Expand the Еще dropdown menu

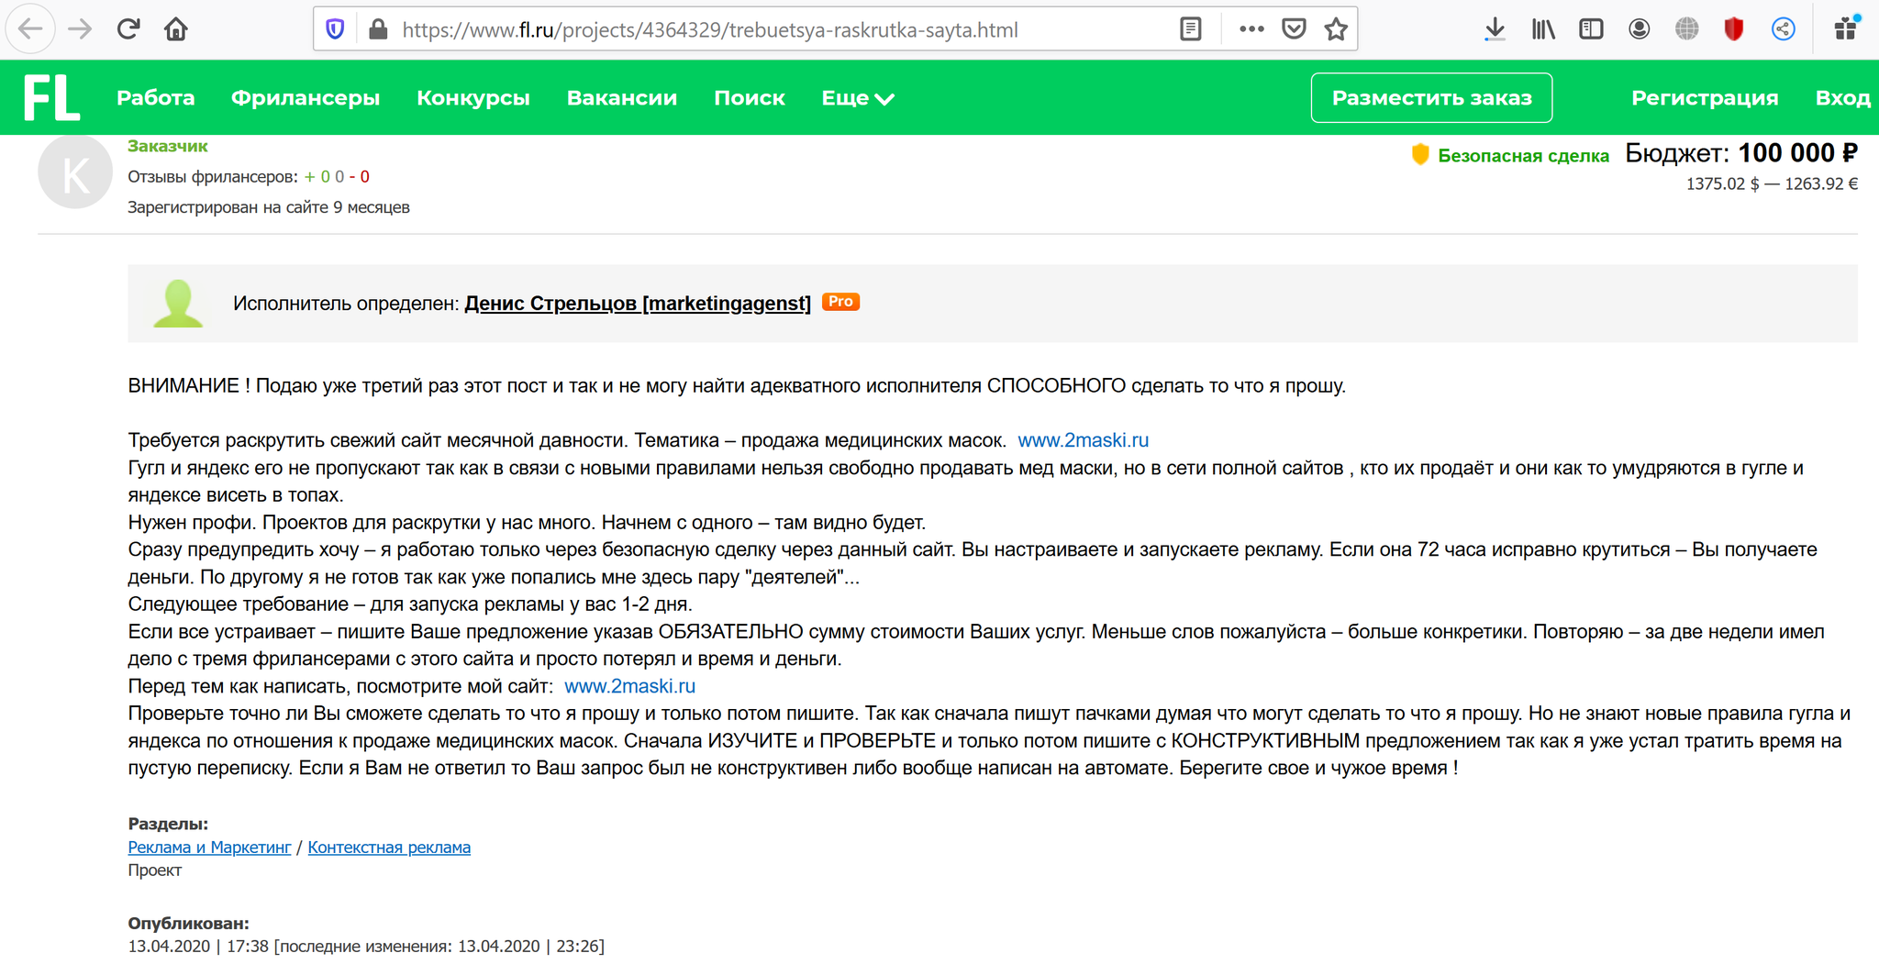click(x=858, y=97)
